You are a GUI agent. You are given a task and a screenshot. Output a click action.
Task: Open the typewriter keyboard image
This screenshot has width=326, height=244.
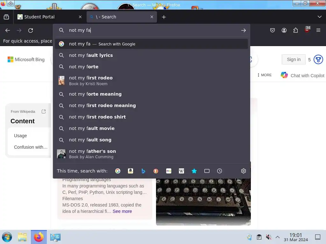click(x=203, y=202)
